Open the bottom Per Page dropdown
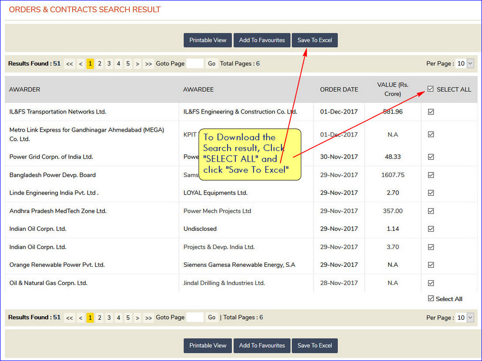The height and width of the screenshot is (361, 482). [465, 317]
